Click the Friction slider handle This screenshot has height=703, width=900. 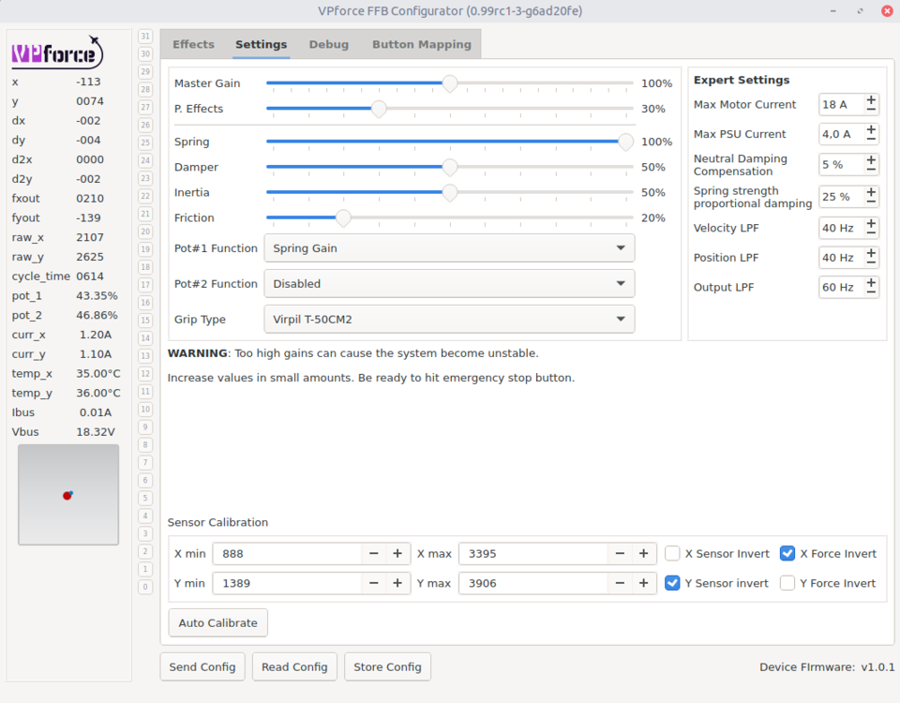[343, 217]
